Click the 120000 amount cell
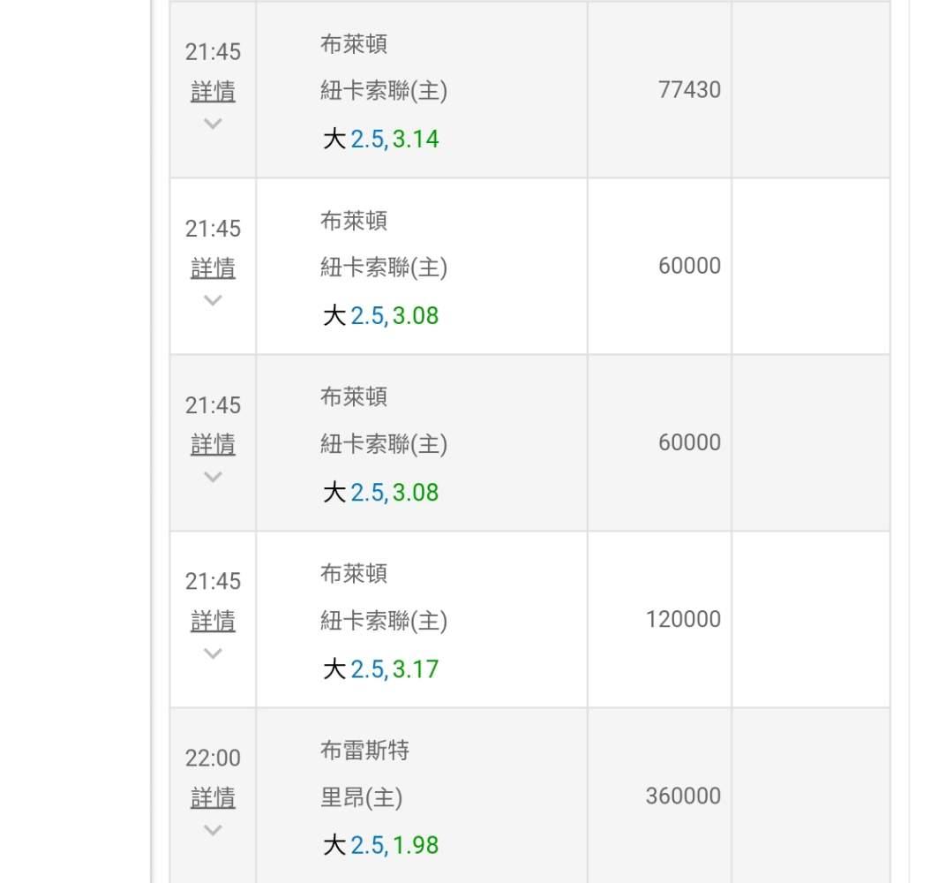The image size is (938, 883). point(683,619)
